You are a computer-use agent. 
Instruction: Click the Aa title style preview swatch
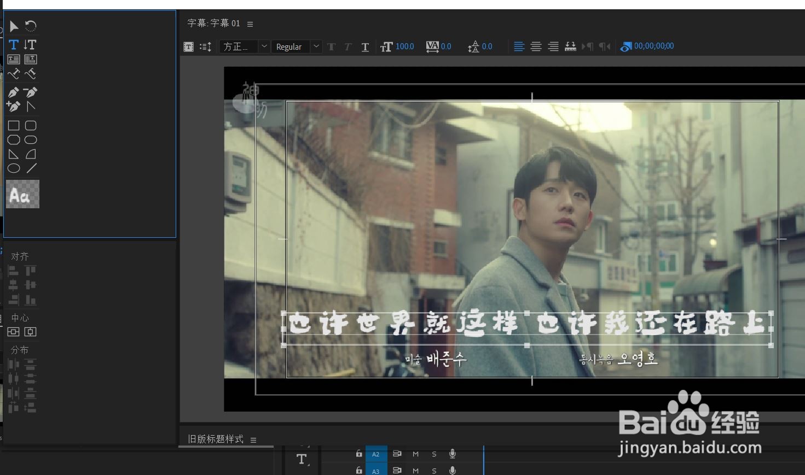click(22, 194)
